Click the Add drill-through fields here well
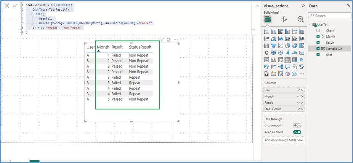This screenshot has height=163, width=353. tap(284, 140)
